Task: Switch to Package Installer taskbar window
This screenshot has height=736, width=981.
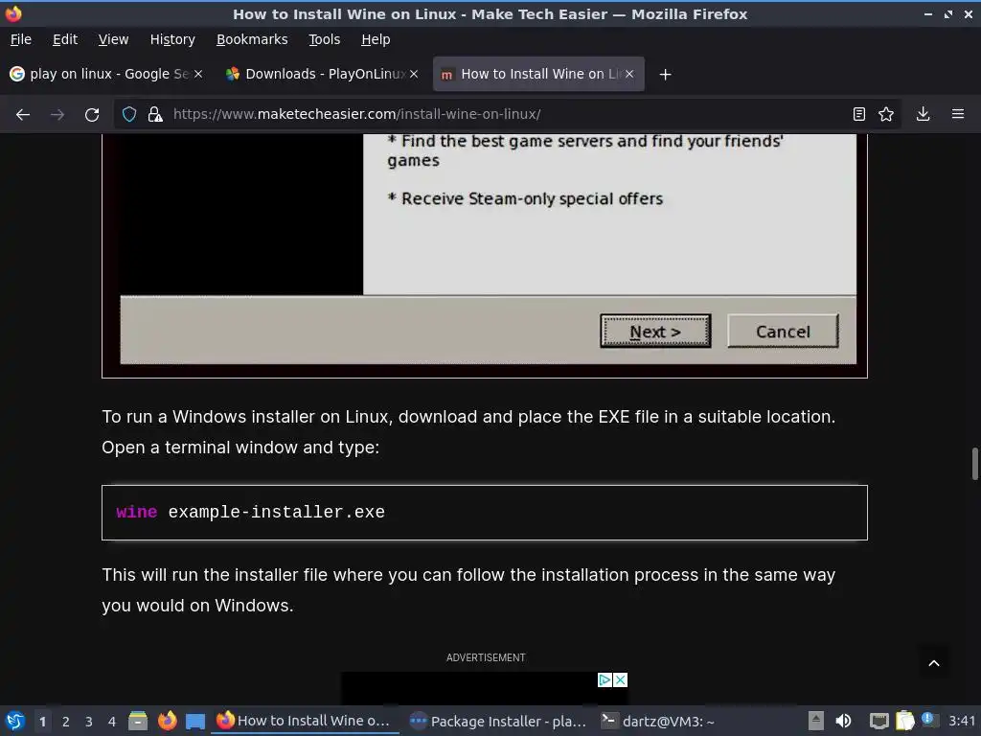Action: pos(498,721)
